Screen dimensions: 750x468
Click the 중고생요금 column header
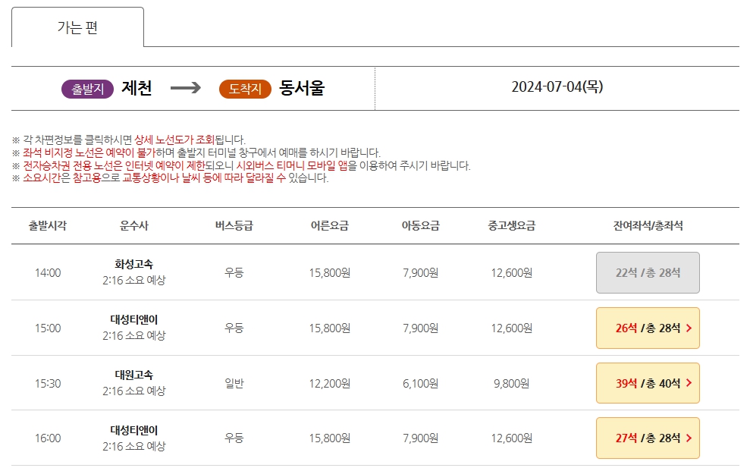click(511, 225)
